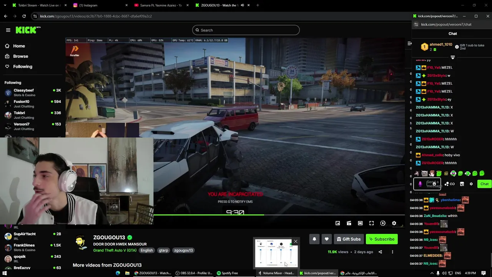Image resolution: width=492 pixels, height=277 pixels.
Task: Share the video via share icon
Action: coord(380,252)
